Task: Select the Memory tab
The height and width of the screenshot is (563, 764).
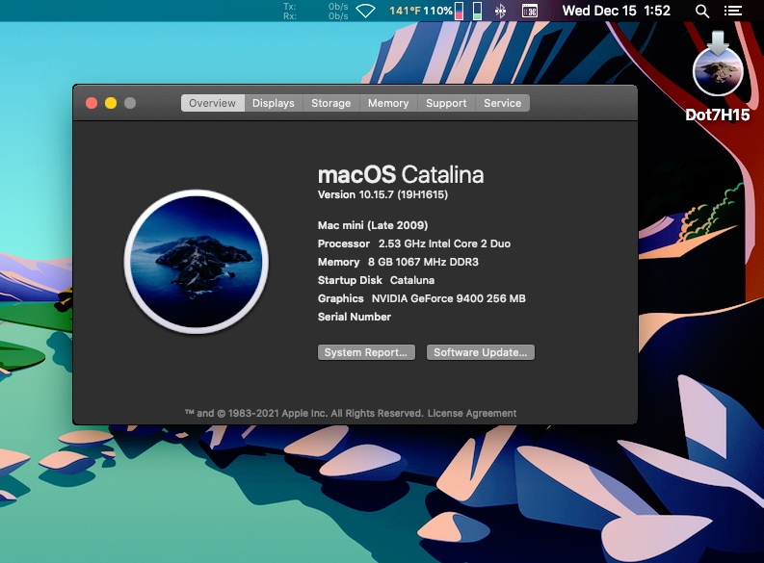Action: pyautogui.click(x=388, y=103)
